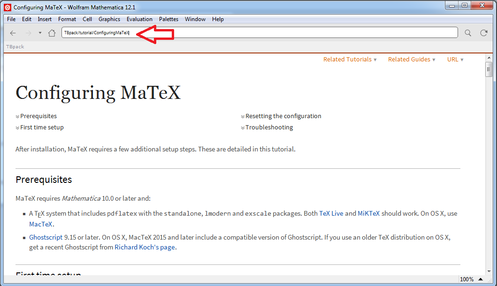Open the Evaluation menu
The width and height of the screenshot is (497, 286).
(x=139, y=19)
